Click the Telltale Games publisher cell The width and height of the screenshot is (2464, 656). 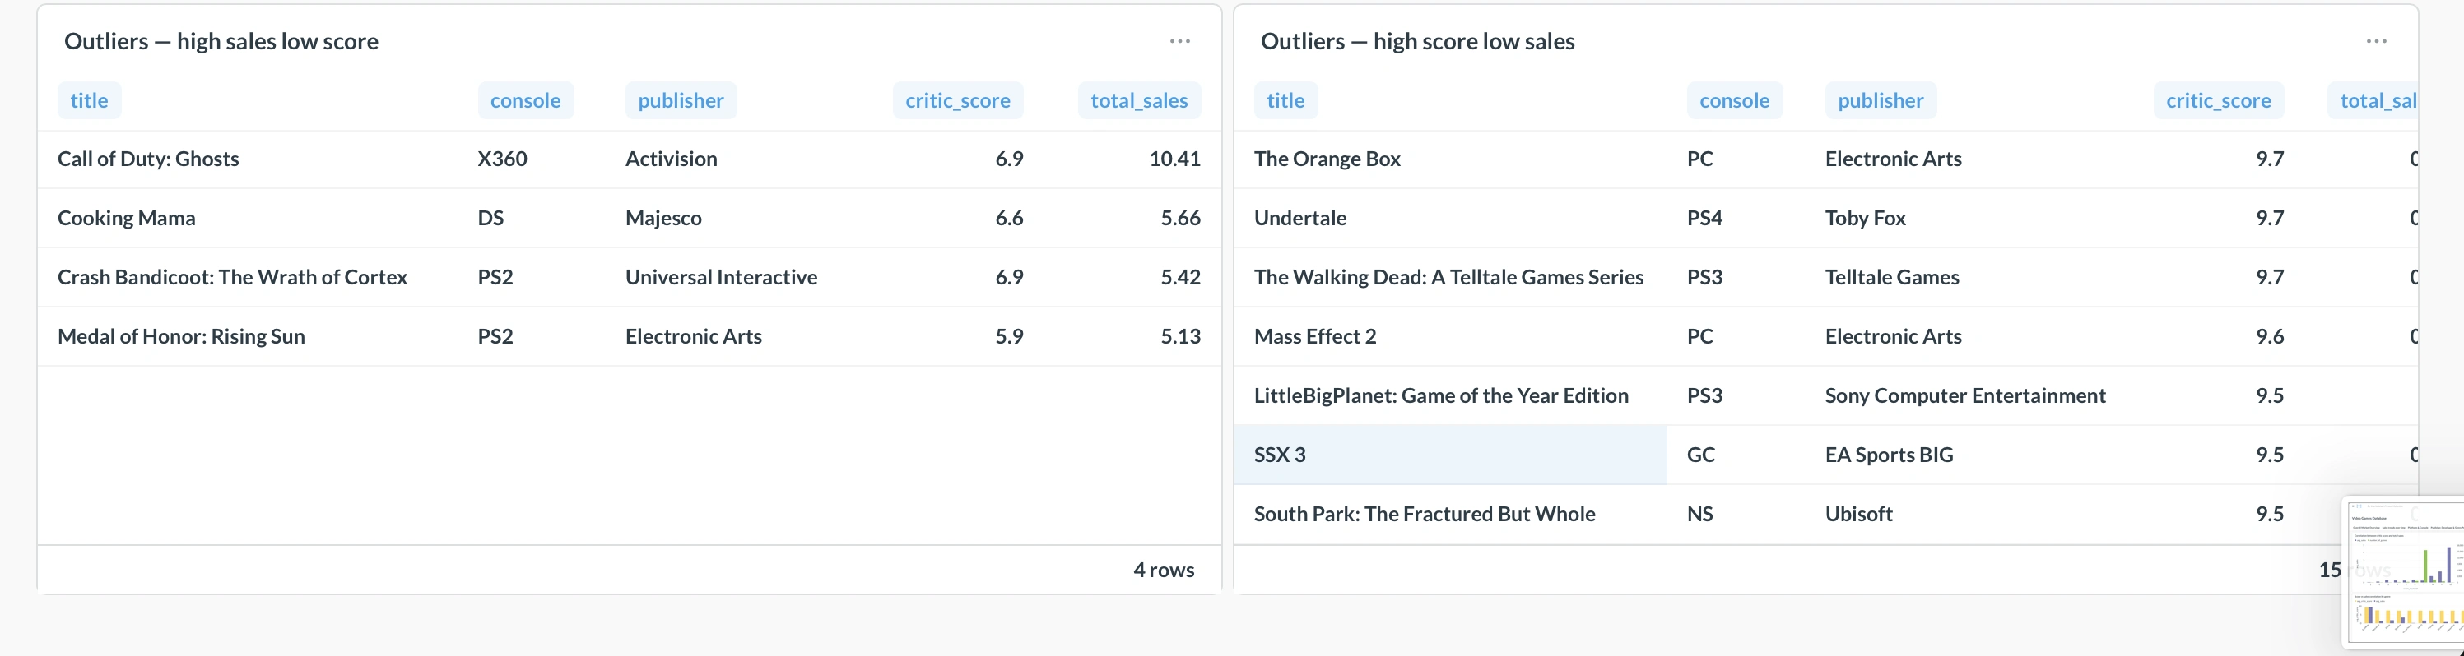[1891, 277]
